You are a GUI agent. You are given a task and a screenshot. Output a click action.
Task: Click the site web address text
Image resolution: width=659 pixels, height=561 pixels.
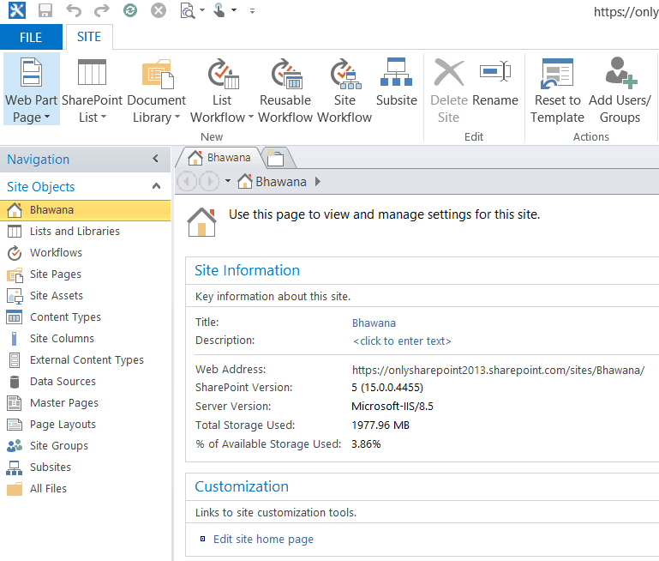(498, 370)
